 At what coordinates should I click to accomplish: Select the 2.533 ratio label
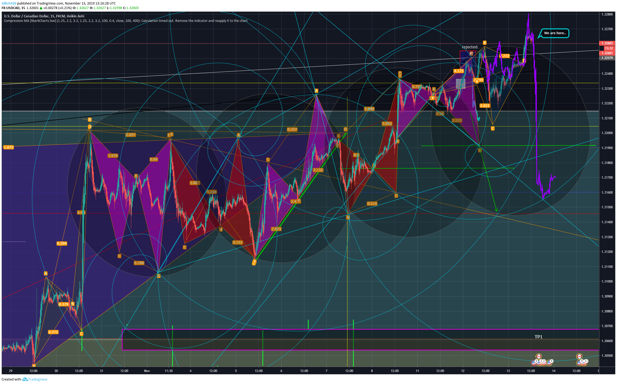tap(457, 120)
